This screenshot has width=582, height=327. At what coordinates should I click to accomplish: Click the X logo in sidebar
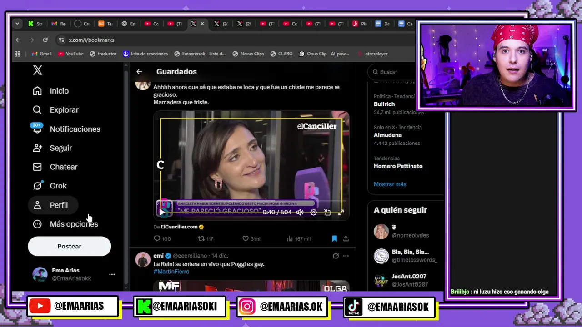tap(38, 70)
